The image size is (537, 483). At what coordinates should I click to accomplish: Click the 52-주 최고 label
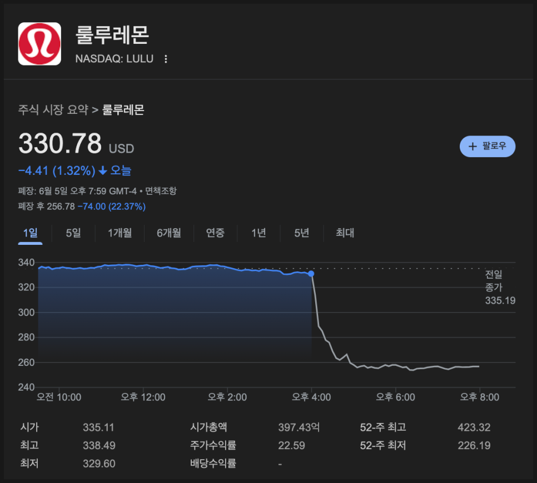tap(383, 427)
